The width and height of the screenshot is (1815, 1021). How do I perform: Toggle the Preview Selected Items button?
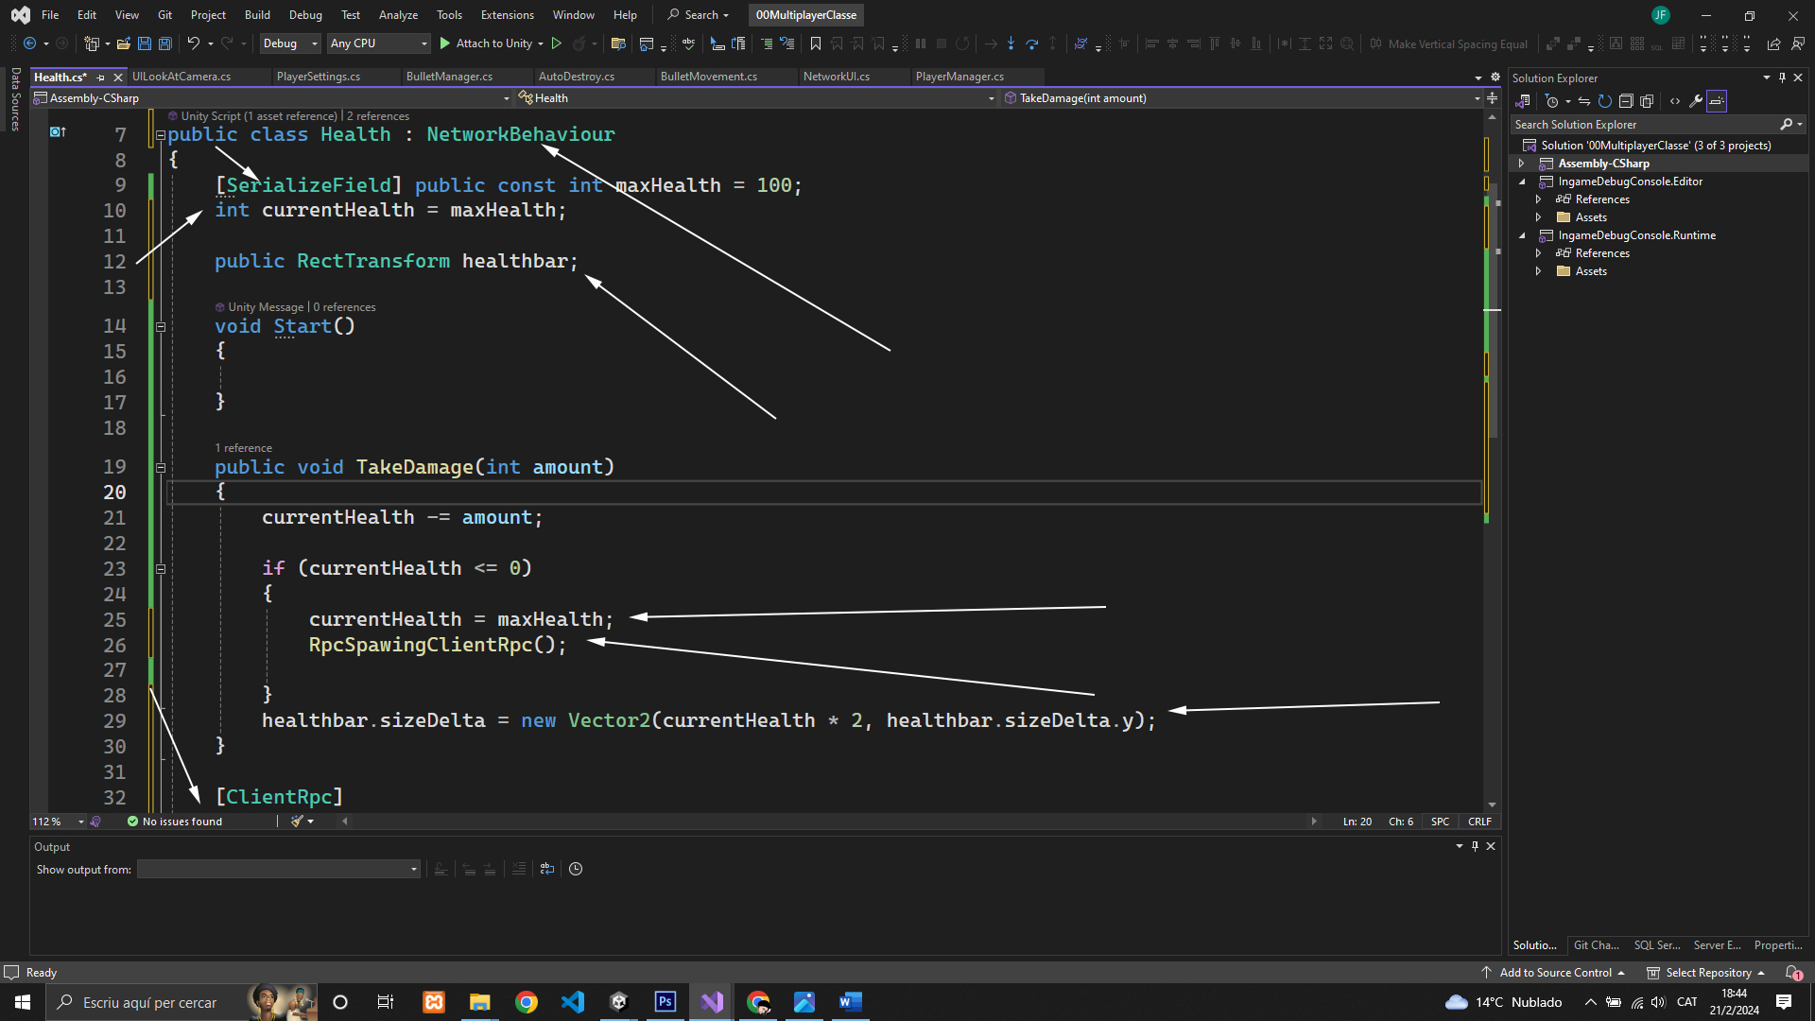1717,101
